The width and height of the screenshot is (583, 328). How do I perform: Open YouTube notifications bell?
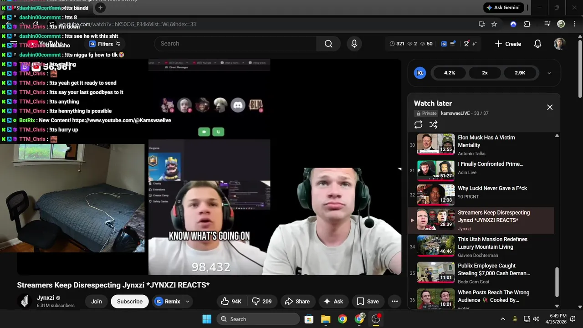tap(537, 44)
